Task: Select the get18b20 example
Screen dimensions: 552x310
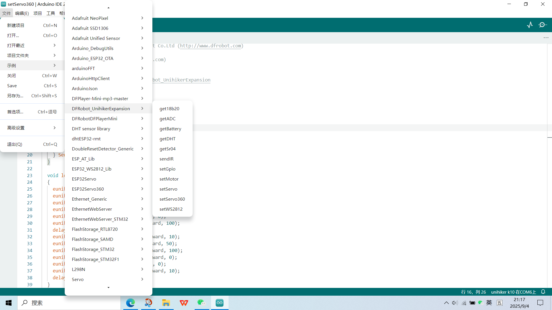Action: [x=172, y=108]
